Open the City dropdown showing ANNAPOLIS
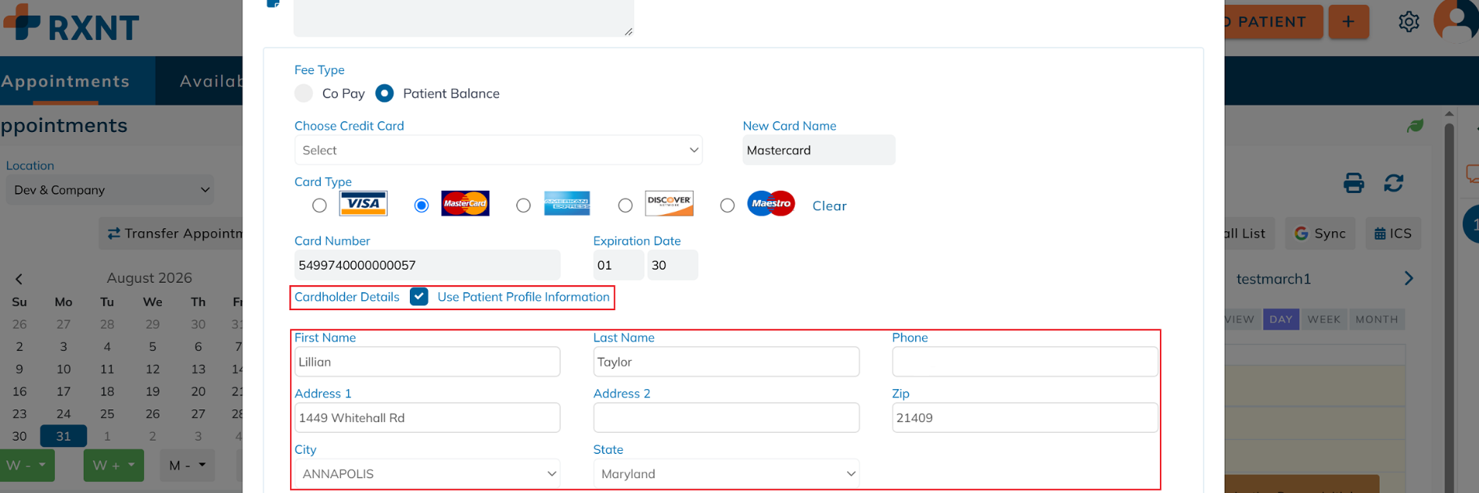 (427, 473)
